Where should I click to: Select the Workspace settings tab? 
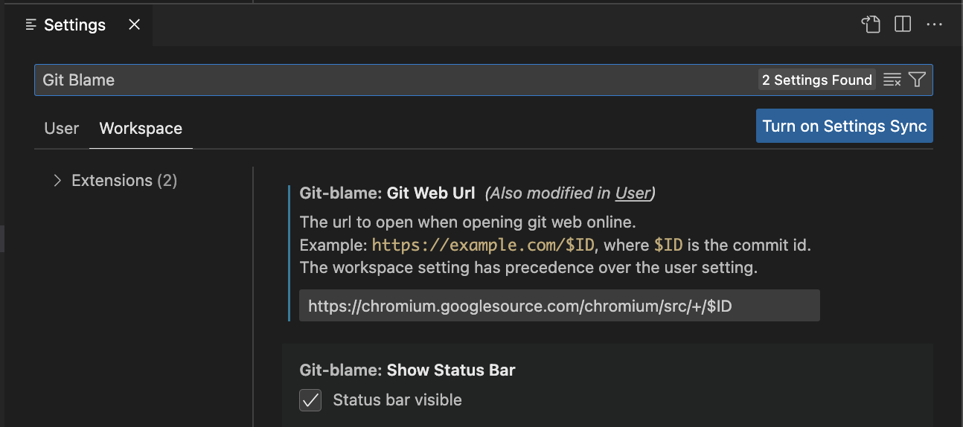[141, 128]
